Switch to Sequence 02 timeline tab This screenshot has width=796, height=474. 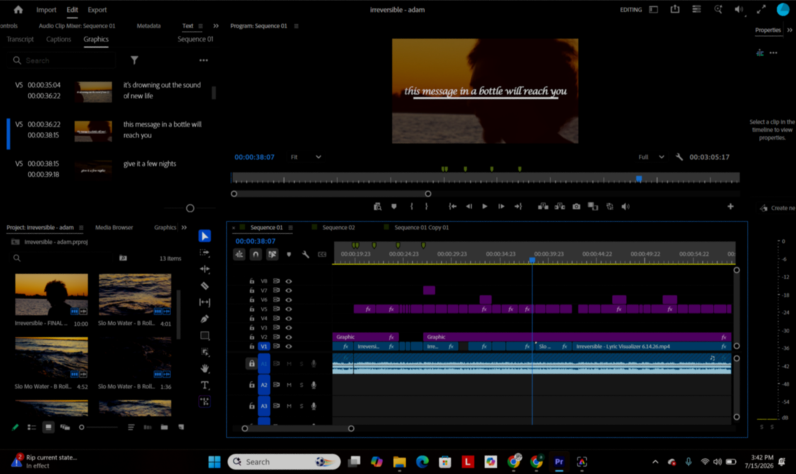click(x=339, y=227)
